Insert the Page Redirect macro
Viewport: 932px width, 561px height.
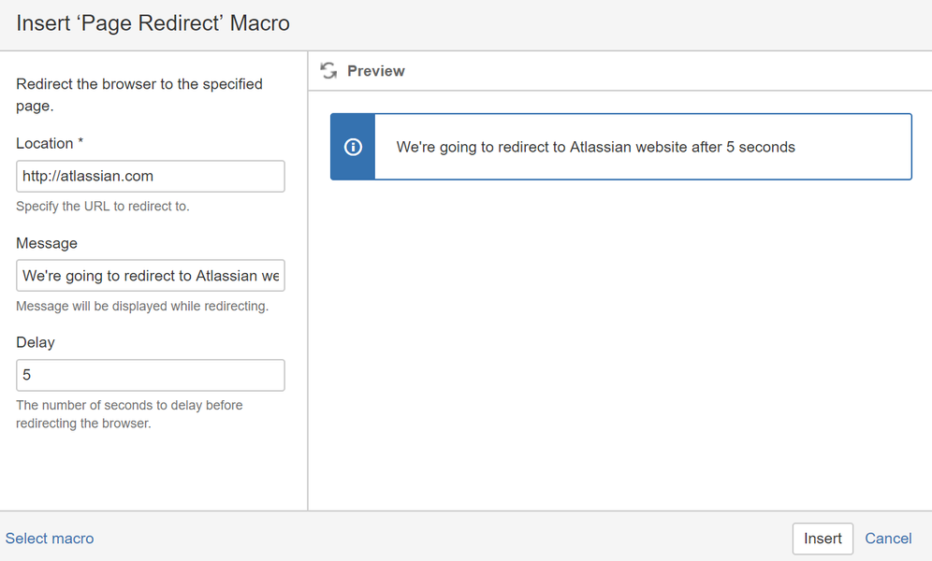(823, 539)
